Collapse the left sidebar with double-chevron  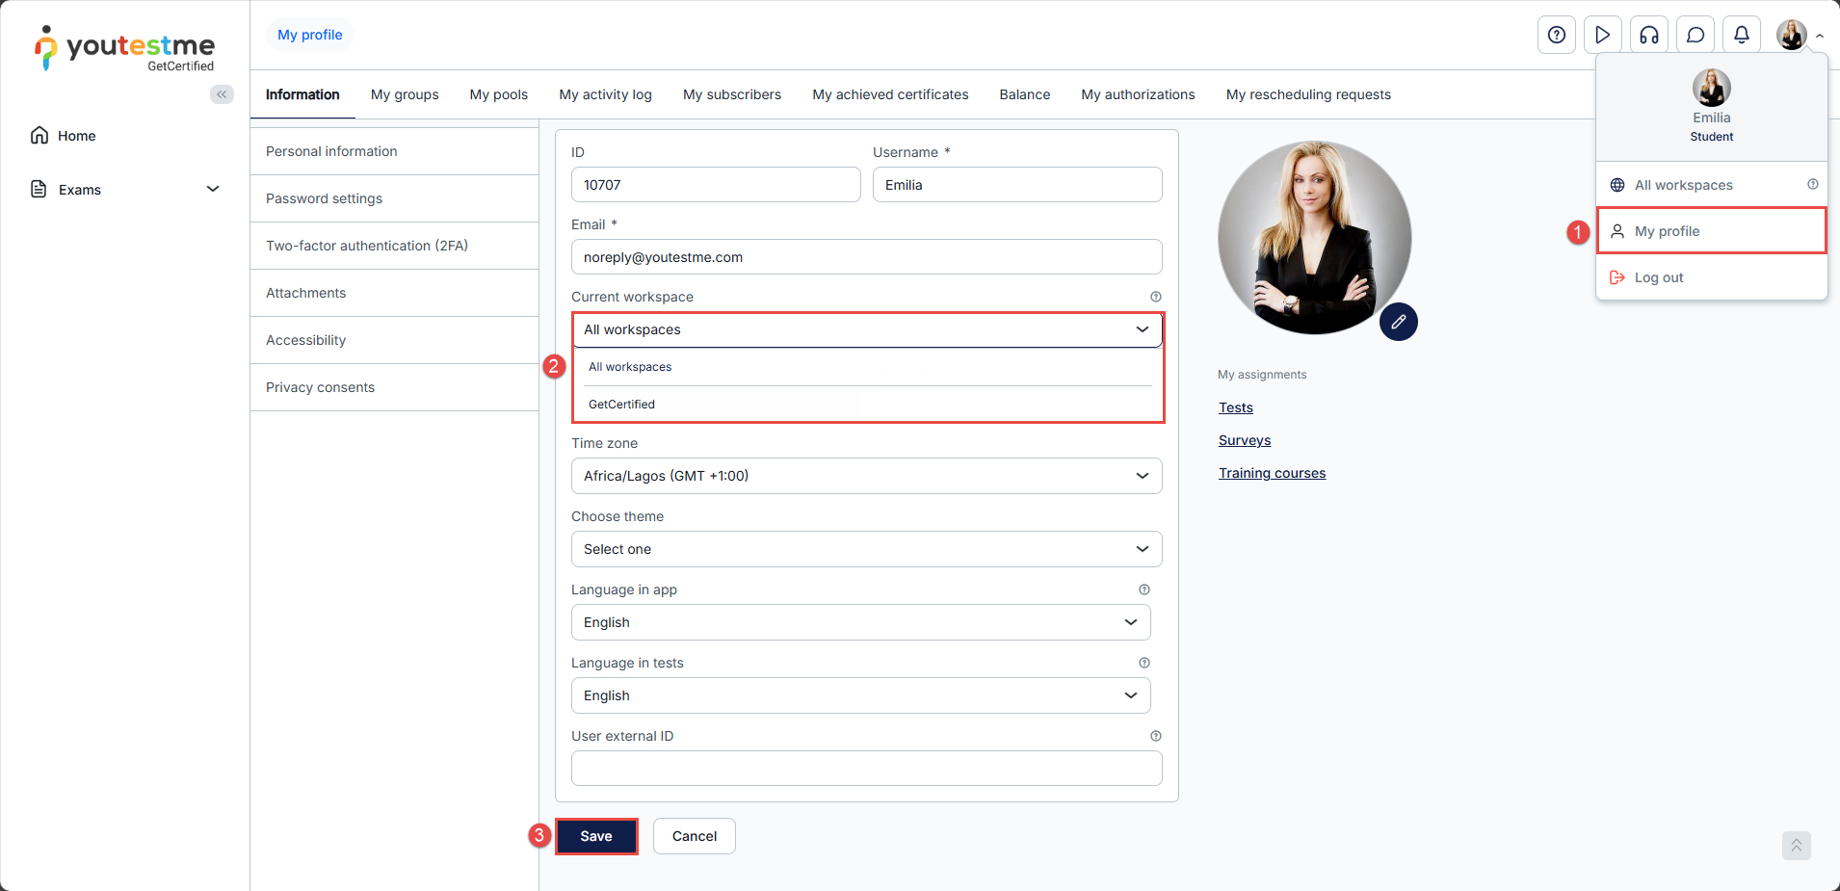222,94
